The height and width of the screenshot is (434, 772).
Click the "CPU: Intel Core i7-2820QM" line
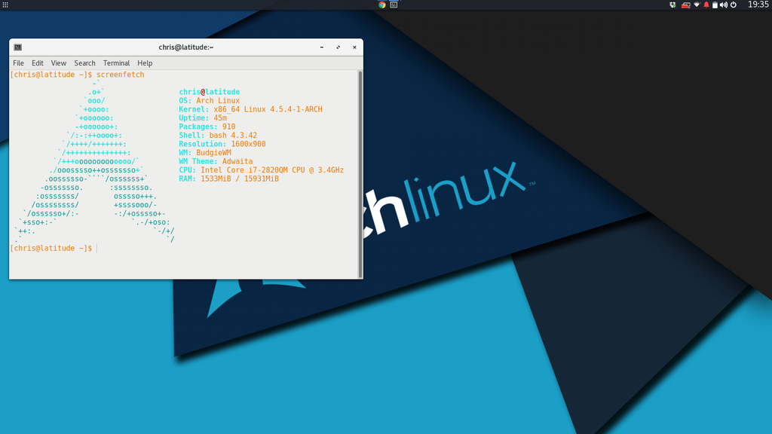pos(262,170)
